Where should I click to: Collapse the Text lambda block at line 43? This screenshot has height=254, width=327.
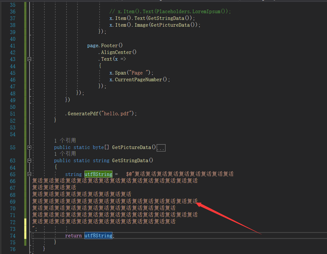click(29, 59)
